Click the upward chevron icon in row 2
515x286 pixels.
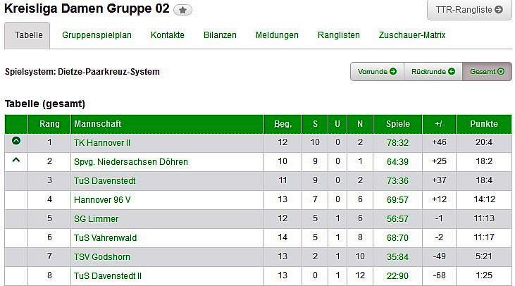pyautogui.click(x=16, y=161)
